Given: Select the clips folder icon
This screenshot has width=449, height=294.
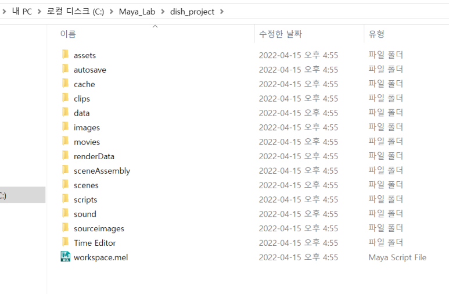Looking at the screenshot, I should [x=65, y=98].
